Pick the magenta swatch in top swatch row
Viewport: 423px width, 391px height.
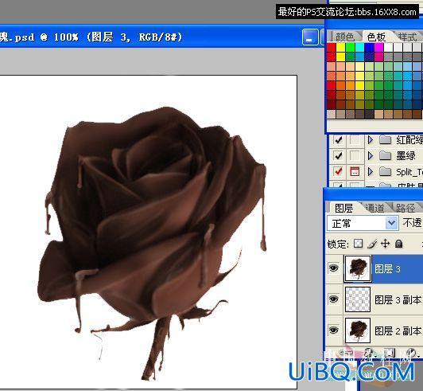click(x=379, y=47)
